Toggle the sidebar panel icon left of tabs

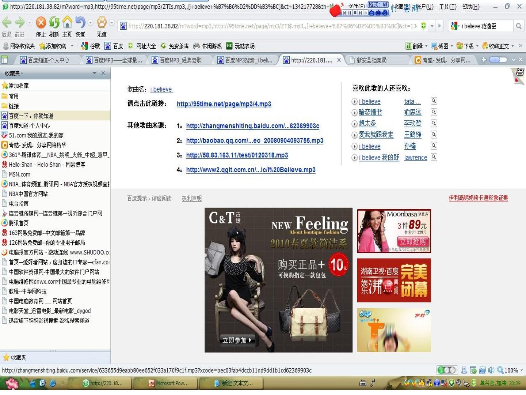[5, 60]
